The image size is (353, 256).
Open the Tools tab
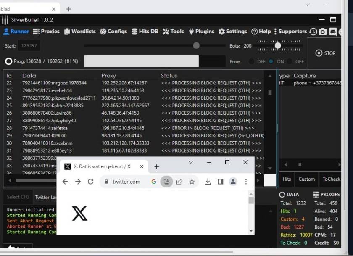173,31
